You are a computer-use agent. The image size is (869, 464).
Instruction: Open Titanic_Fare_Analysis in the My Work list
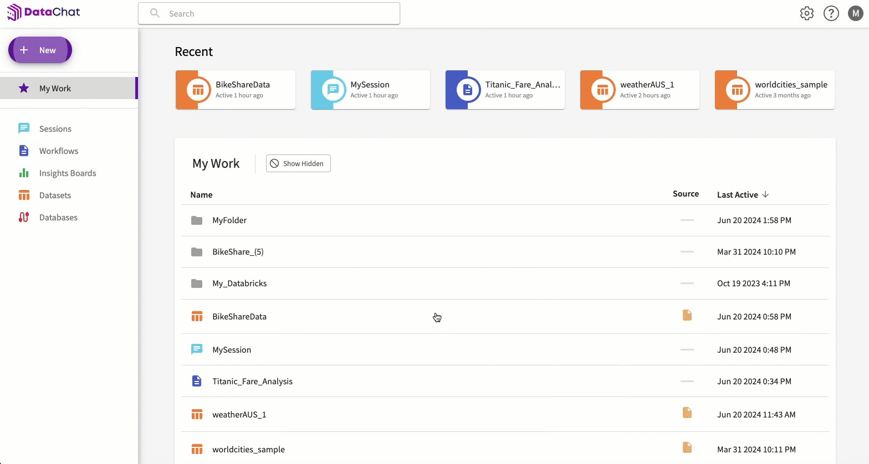[252, 381]
